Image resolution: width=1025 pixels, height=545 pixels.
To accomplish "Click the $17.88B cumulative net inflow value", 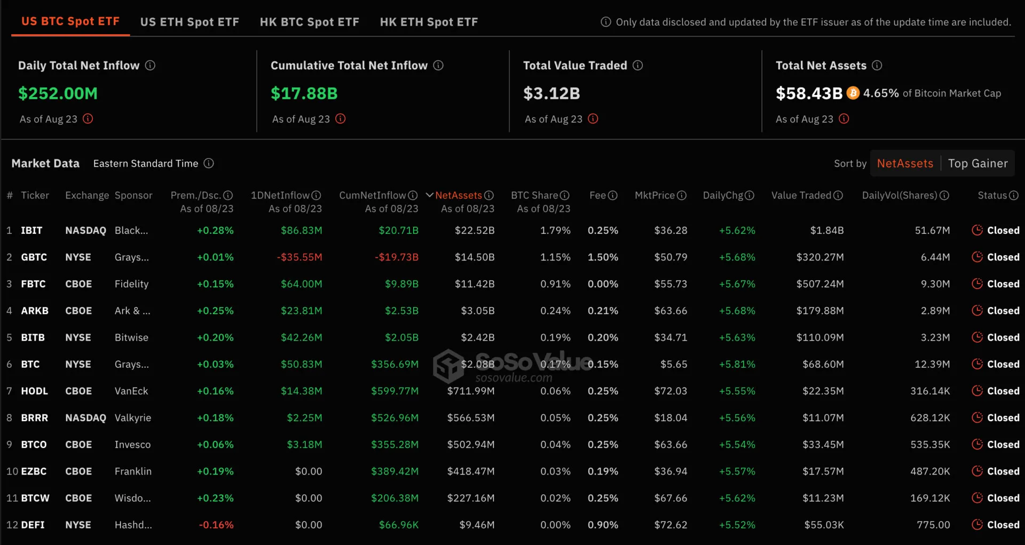I will [x=304, y=93].
